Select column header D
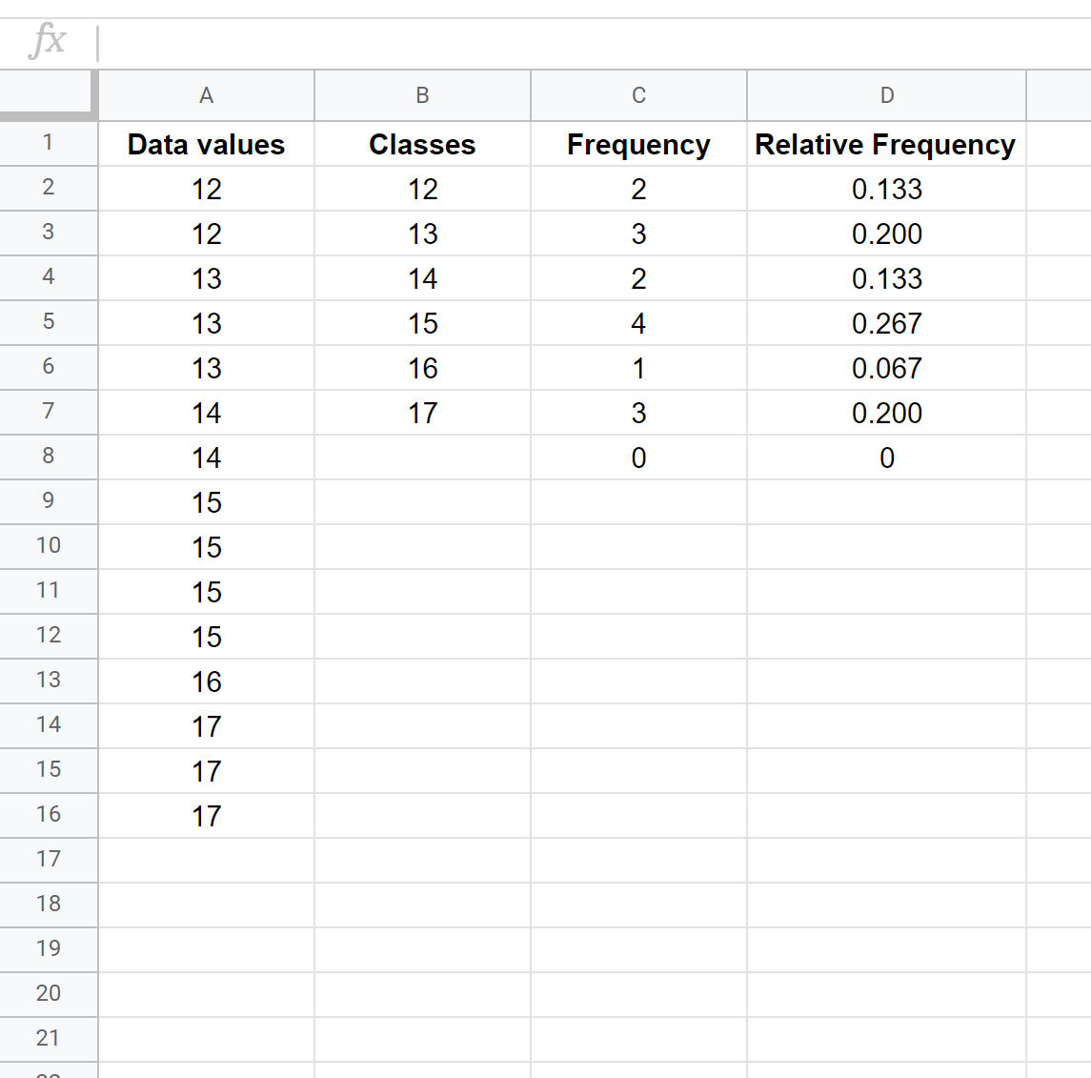 (x=886, y=95)
